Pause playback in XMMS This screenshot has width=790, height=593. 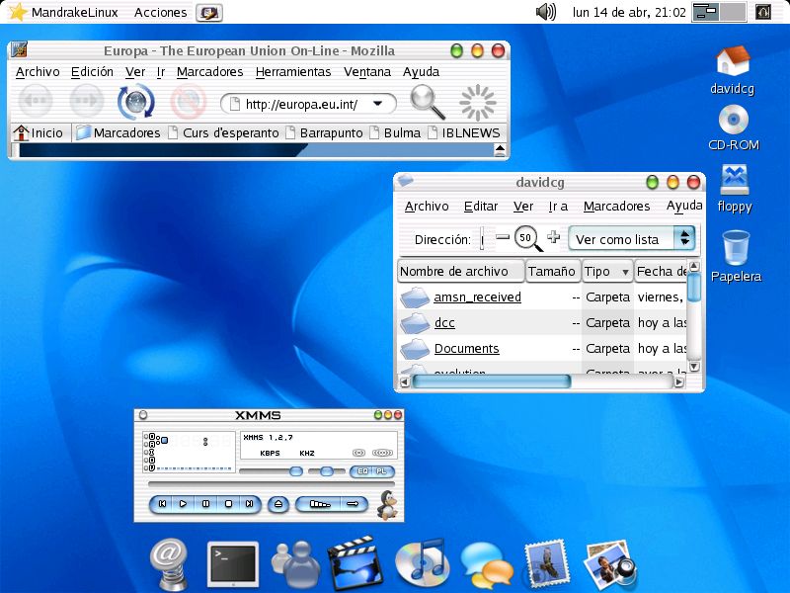[x=205, y=503]
